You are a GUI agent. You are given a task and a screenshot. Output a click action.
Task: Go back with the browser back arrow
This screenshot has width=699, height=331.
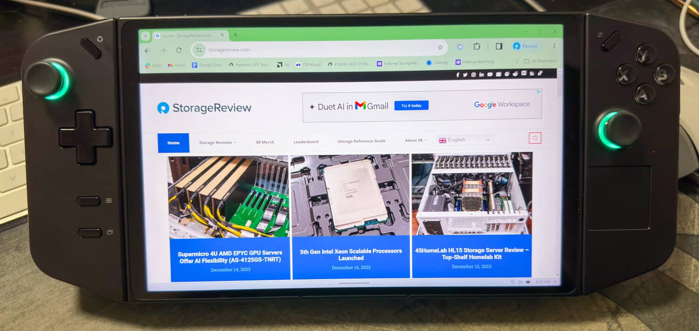[x=147, y=50]
